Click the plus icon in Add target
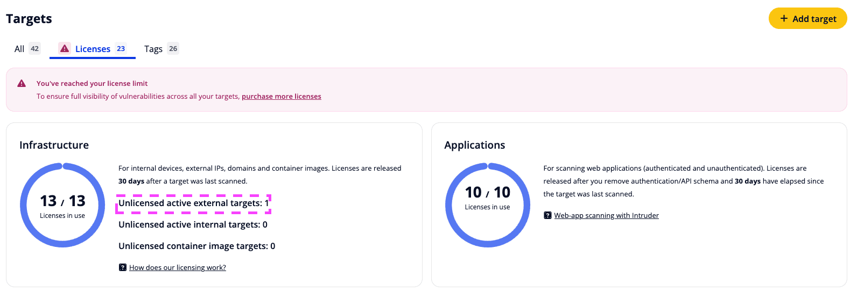This screenshot has height=292, width=857. click(x=784, y=18)
